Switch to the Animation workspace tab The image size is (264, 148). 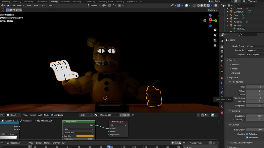point(65,1)
